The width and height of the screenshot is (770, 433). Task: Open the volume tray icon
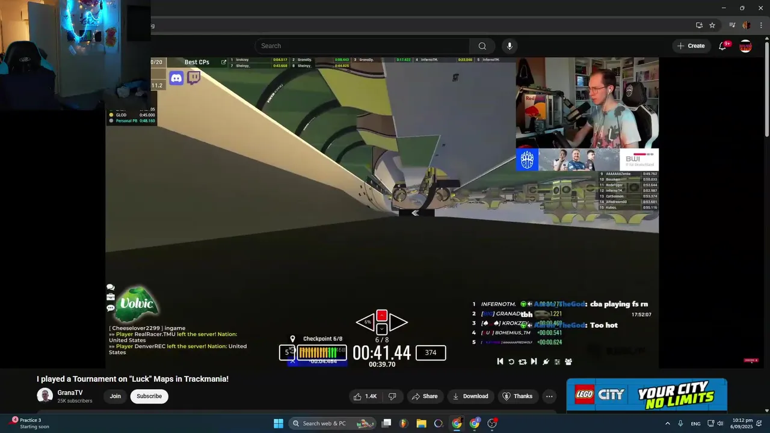point(720,423)
